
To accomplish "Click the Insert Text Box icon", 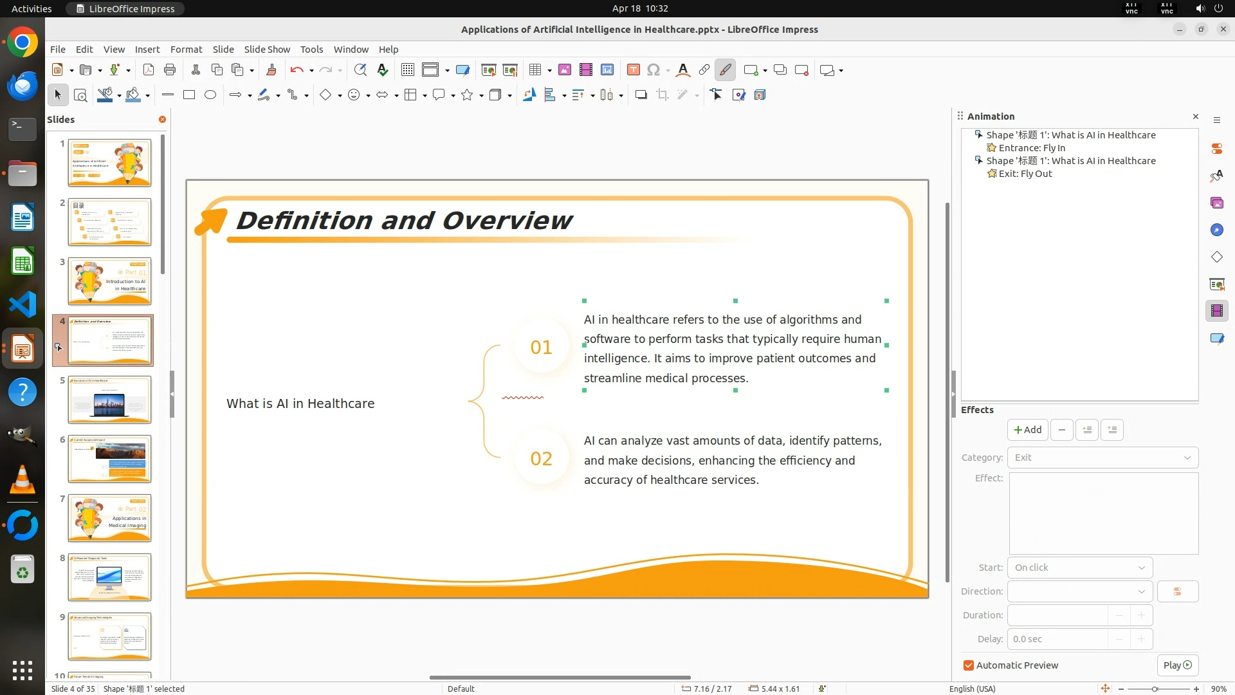I will pyautogui.click(x=633, y=70).
